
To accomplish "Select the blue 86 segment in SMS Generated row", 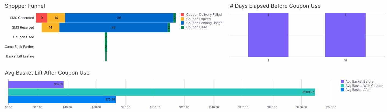I will tap(119, 18).
